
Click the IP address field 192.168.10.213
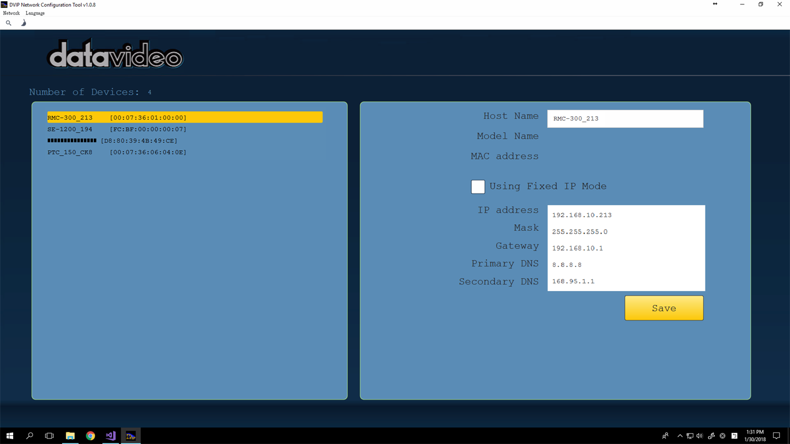point(626,215)
